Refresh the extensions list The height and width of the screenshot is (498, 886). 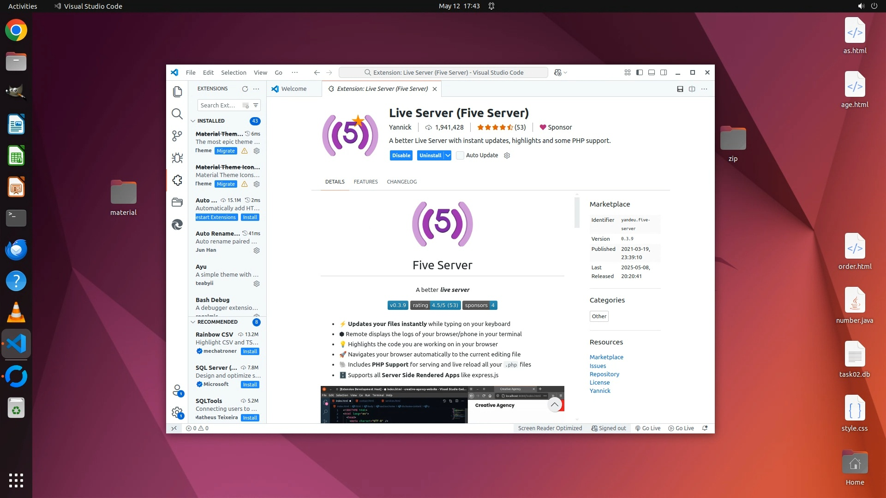(245, 89)
